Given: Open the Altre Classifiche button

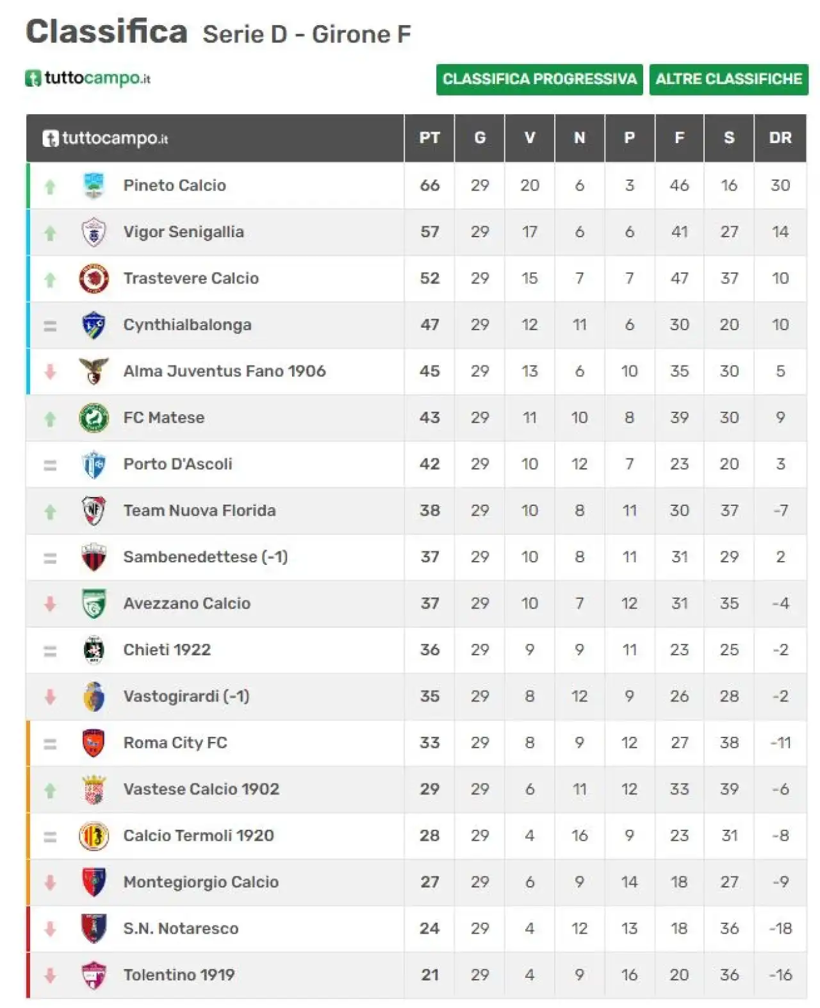Looking at the screenshot, I should [x=728, y=80].
